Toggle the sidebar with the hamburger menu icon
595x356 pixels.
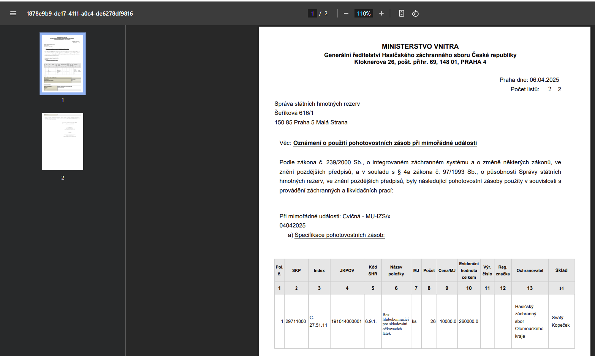coord(13,13)
